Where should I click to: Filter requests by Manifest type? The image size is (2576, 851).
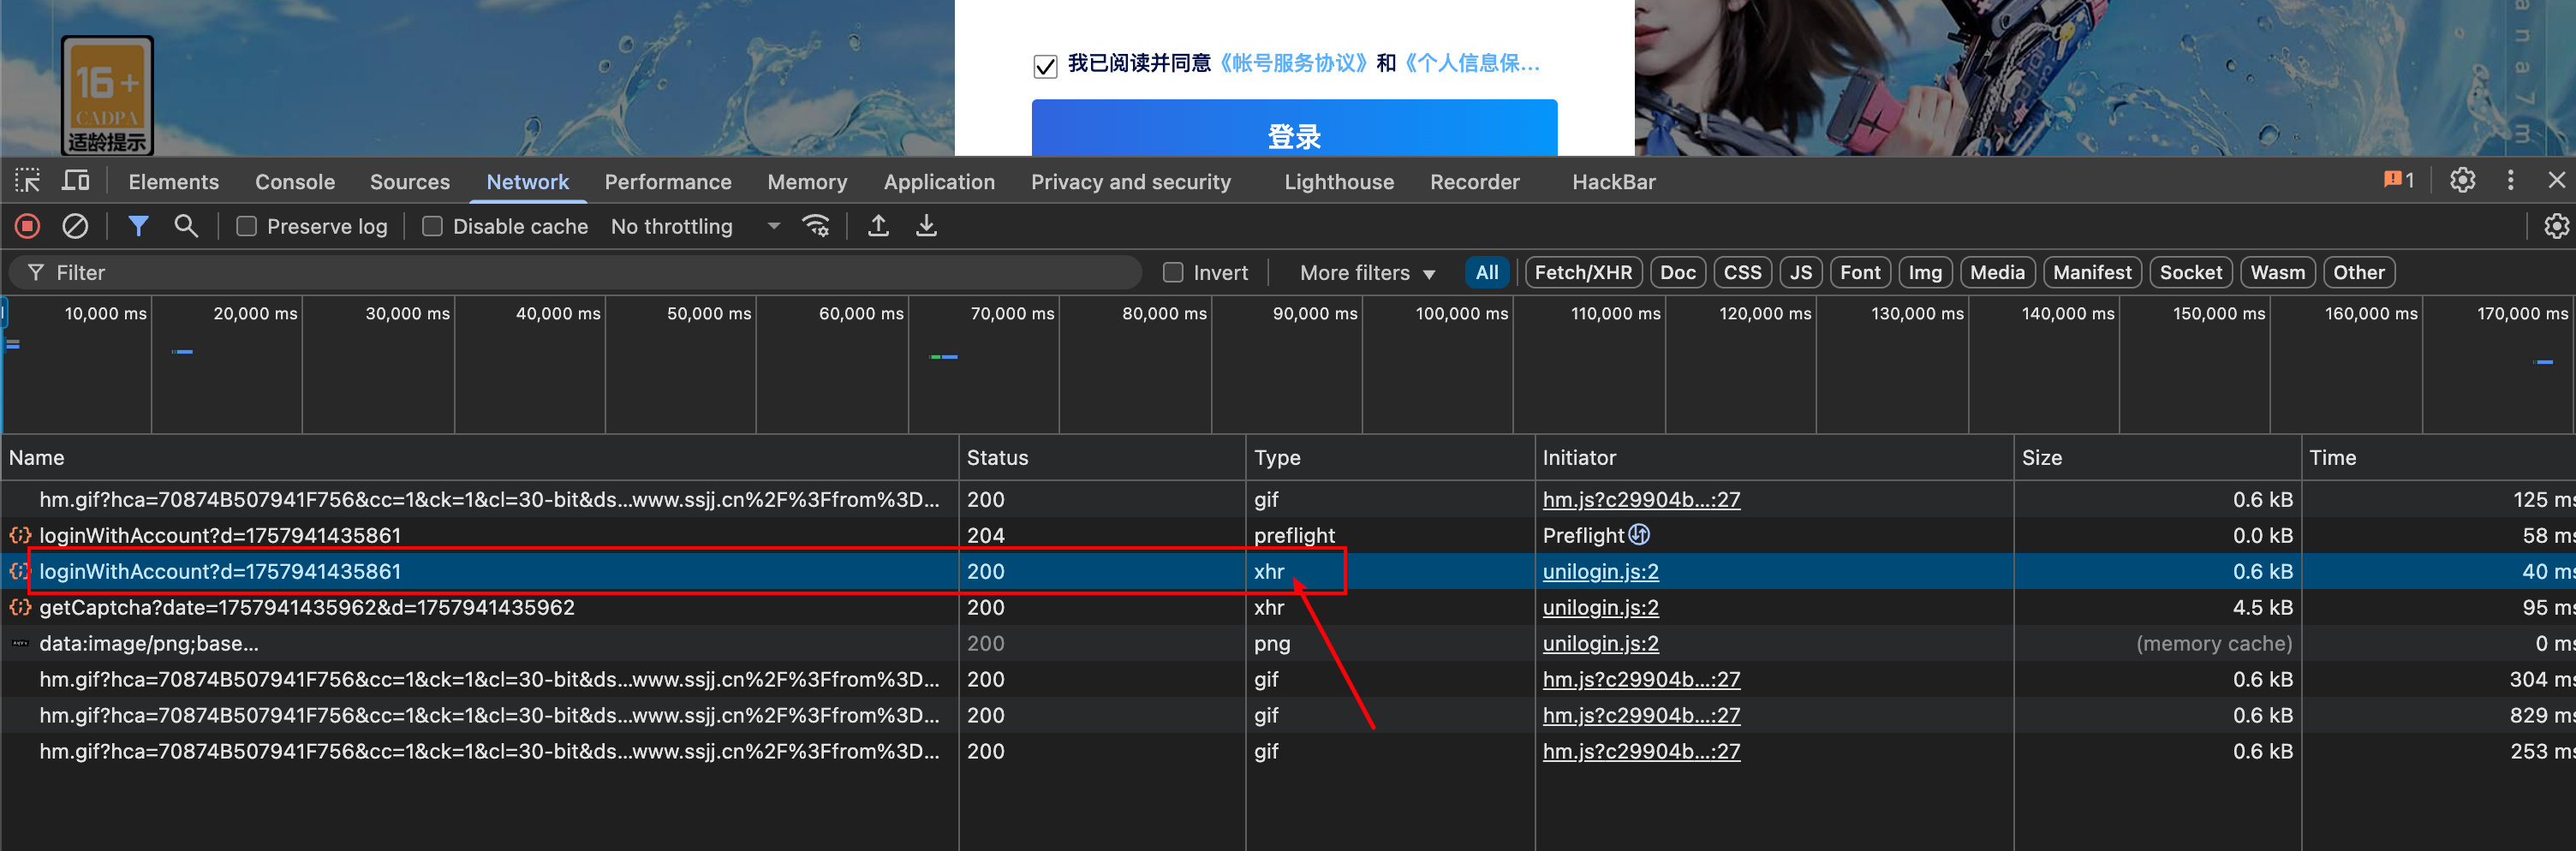click(x=2092, y=273)
